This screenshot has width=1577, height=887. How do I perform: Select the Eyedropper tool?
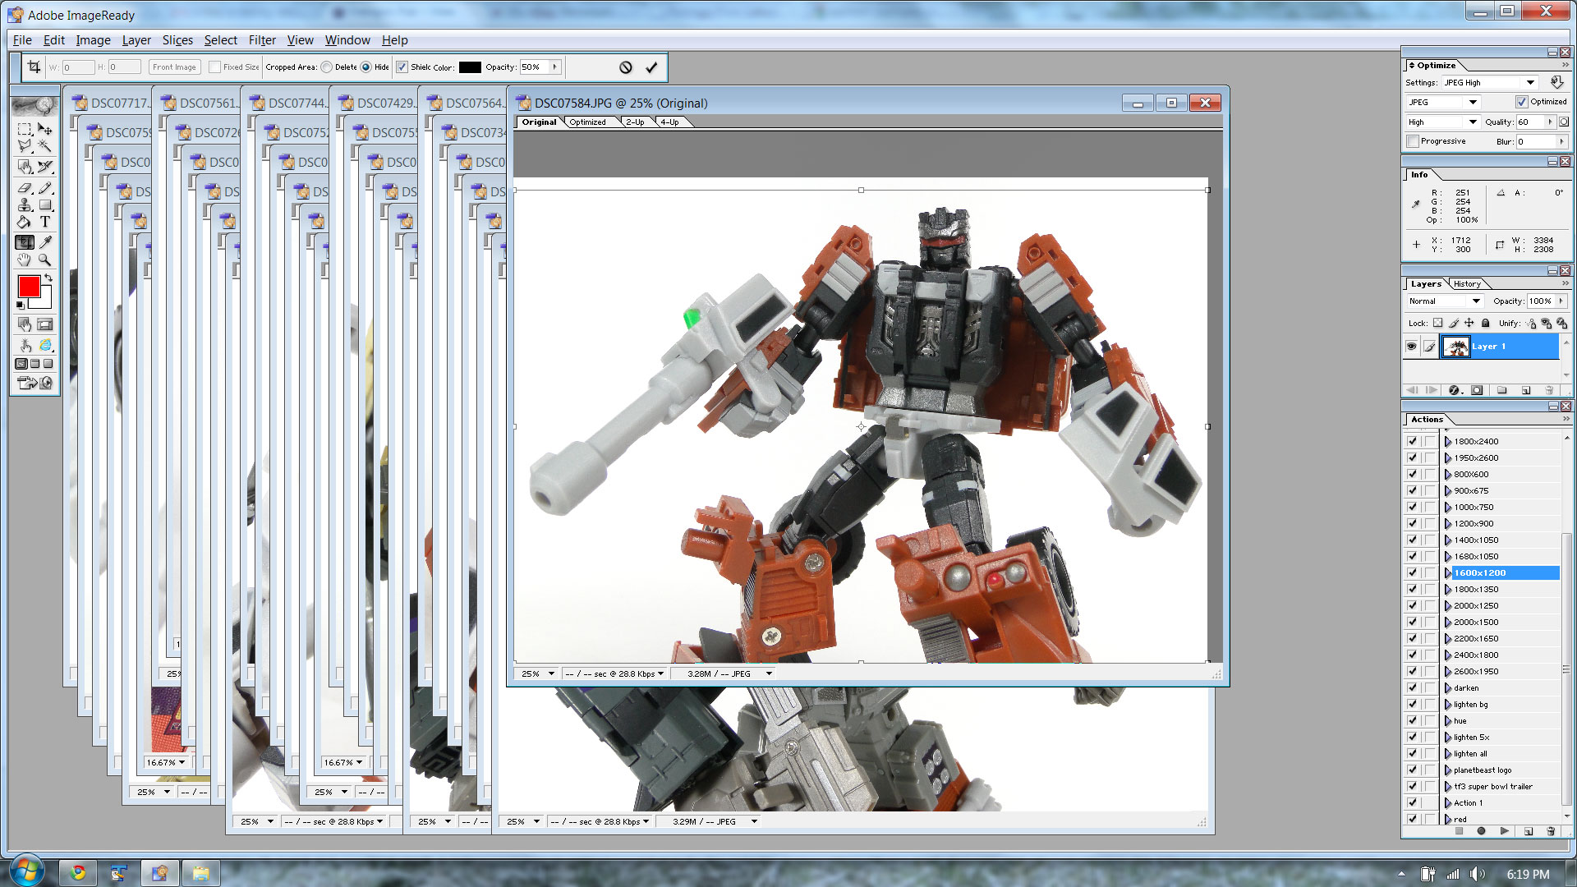[45, 242]
